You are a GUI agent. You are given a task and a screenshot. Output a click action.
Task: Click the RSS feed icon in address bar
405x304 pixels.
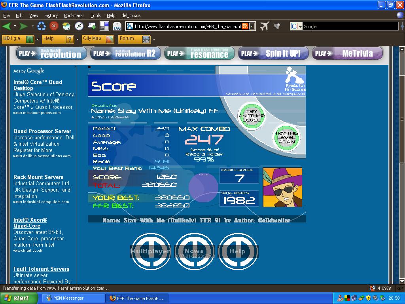[x=245, y=26]
